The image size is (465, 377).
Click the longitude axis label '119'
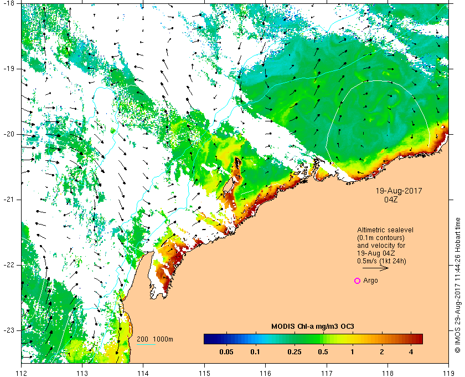pyautogui.click(x=449, y=373)
